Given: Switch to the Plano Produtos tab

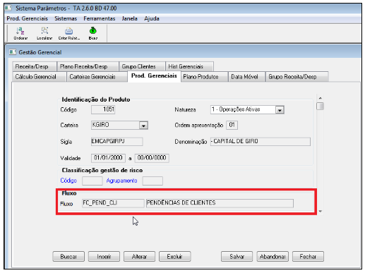Looking at the screenshot, I should pyautogui.click(x=204, y=77).
